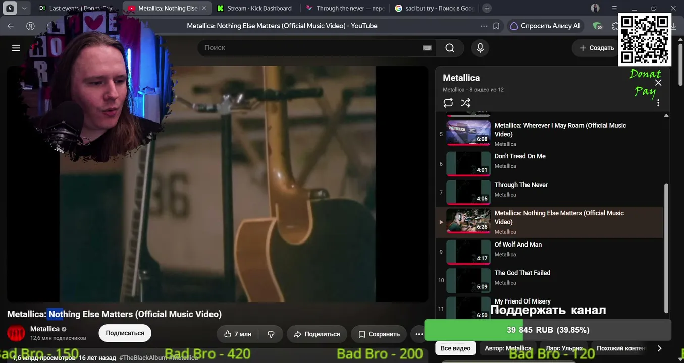
Task: Dislike the video with thumbs down
Action: click(x=271, y=334)
